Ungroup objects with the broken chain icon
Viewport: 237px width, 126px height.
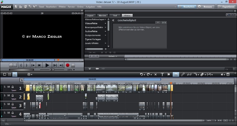tap(189, 74)
